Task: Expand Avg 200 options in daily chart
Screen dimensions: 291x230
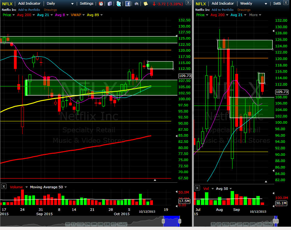Action: [x=34, y=15]
